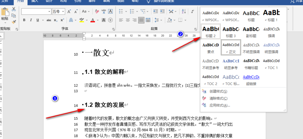Open the font name dropdown list
Screen dimensions: 303x139
49,11
